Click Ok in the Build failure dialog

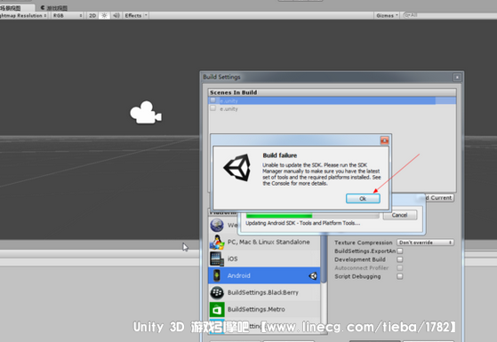point(363,199)
